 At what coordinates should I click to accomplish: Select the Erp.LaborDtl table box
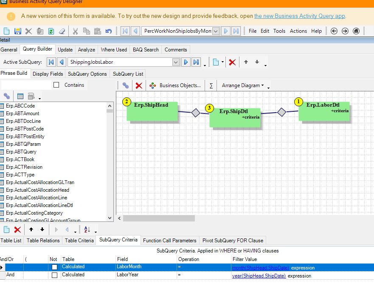point(324,111)
